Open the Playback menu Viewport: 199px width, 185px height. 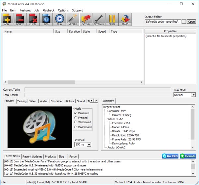48,10
